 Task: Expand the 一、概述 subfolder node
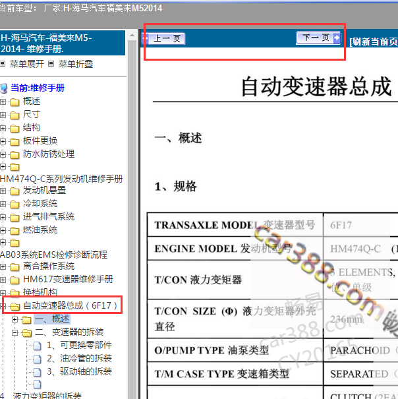(x=14, y=319)
